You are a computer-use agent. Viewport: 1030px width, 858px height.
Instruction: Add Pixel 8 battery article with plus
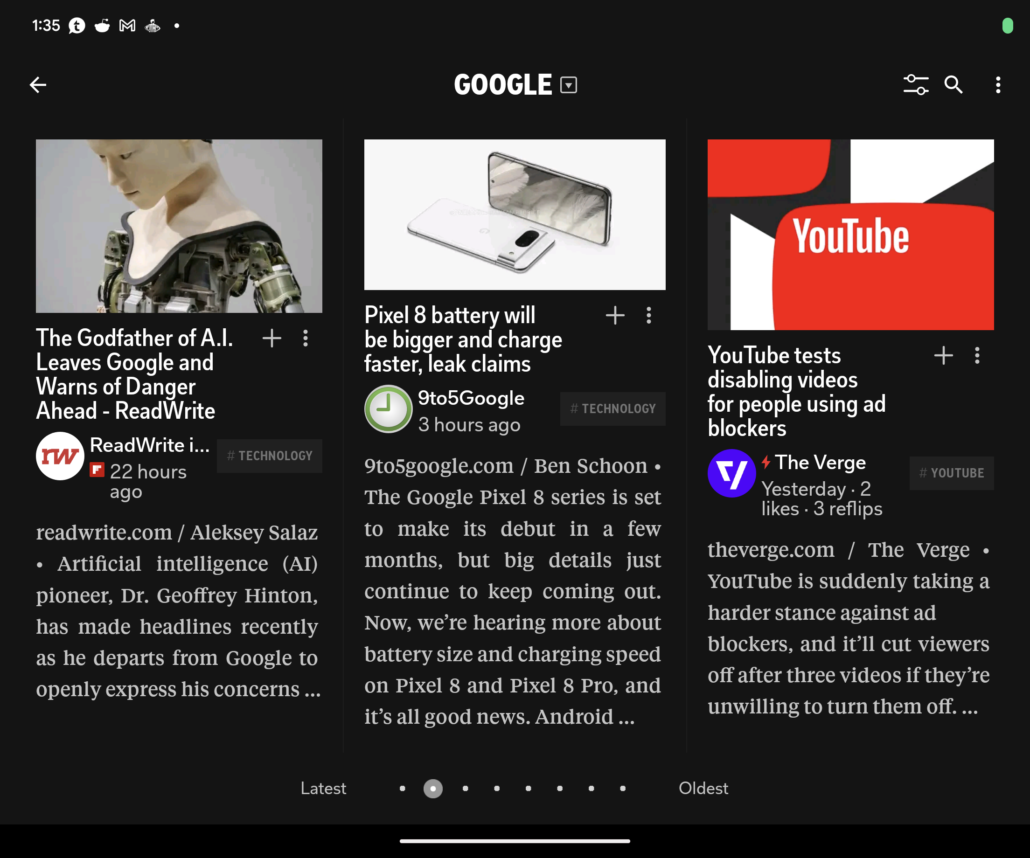(615, 315)
